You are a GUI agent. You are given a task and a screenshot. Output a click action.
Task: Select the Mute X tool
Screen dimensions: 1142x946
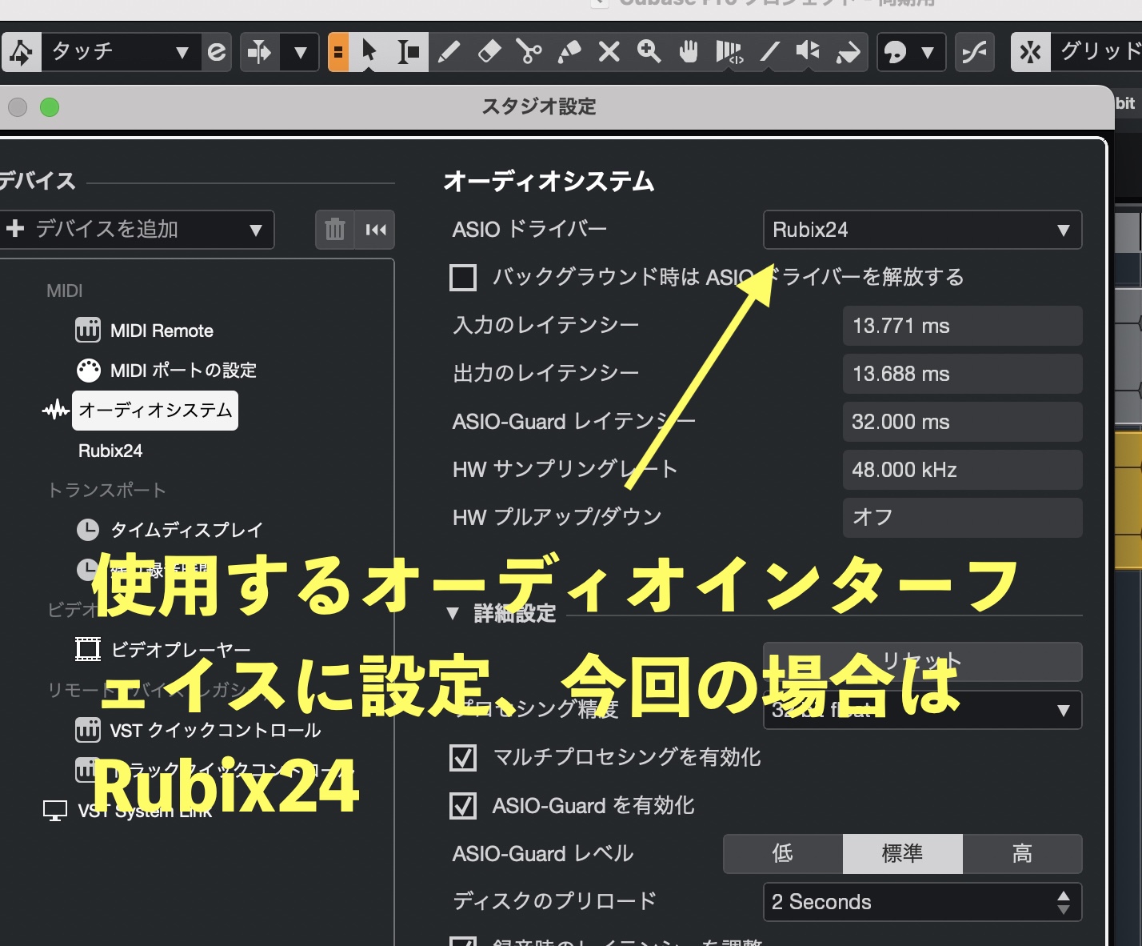coord(609,52)
